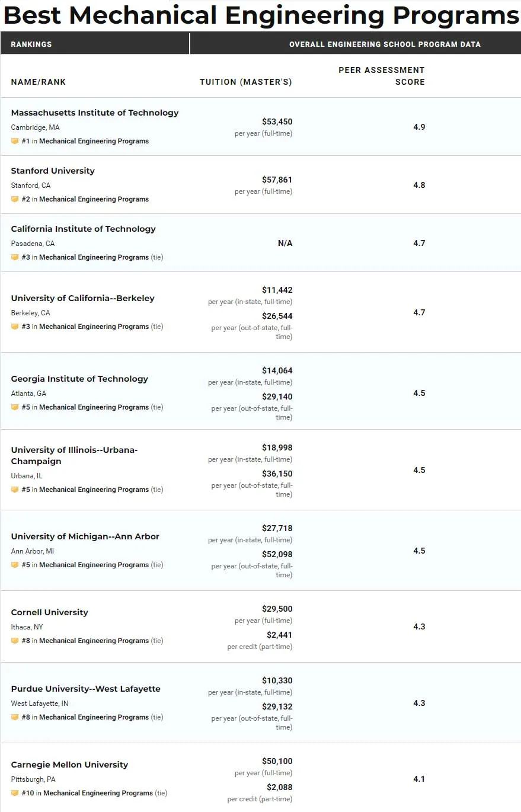Open the University of Illinois--Urbana-Champaign link

(74, 455)
